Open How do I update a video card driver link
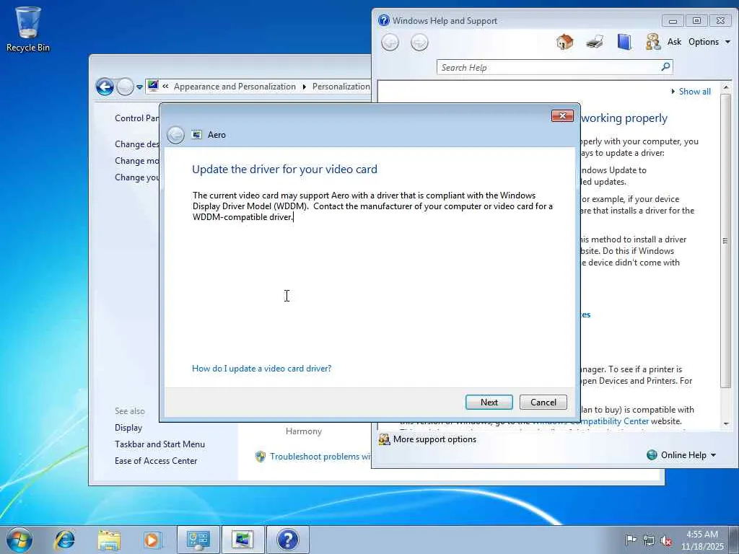The width and height of the screenshot is (739, 554). coord(261,369)
